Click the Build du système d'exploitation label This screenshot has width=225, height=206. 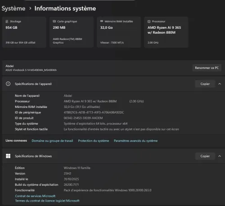click(36, 184)
